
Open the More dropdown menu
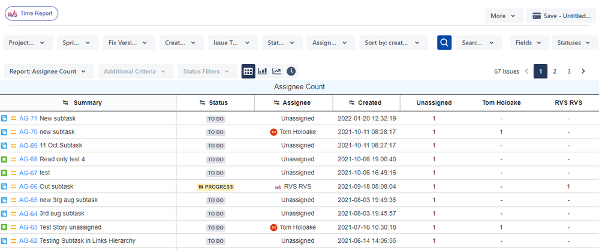504,16
